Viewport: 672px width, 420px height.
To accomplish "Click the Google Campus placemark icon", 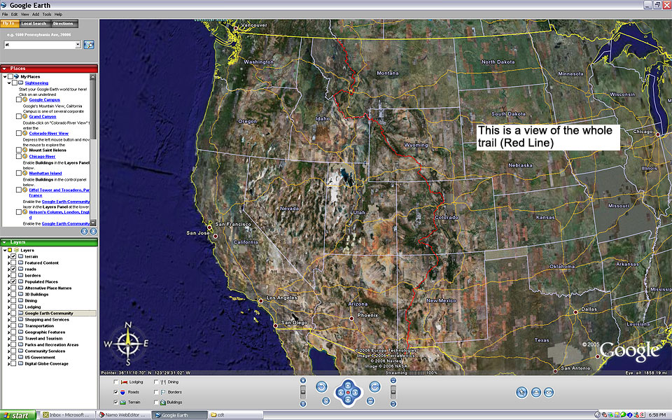I will tap(25, 99).
